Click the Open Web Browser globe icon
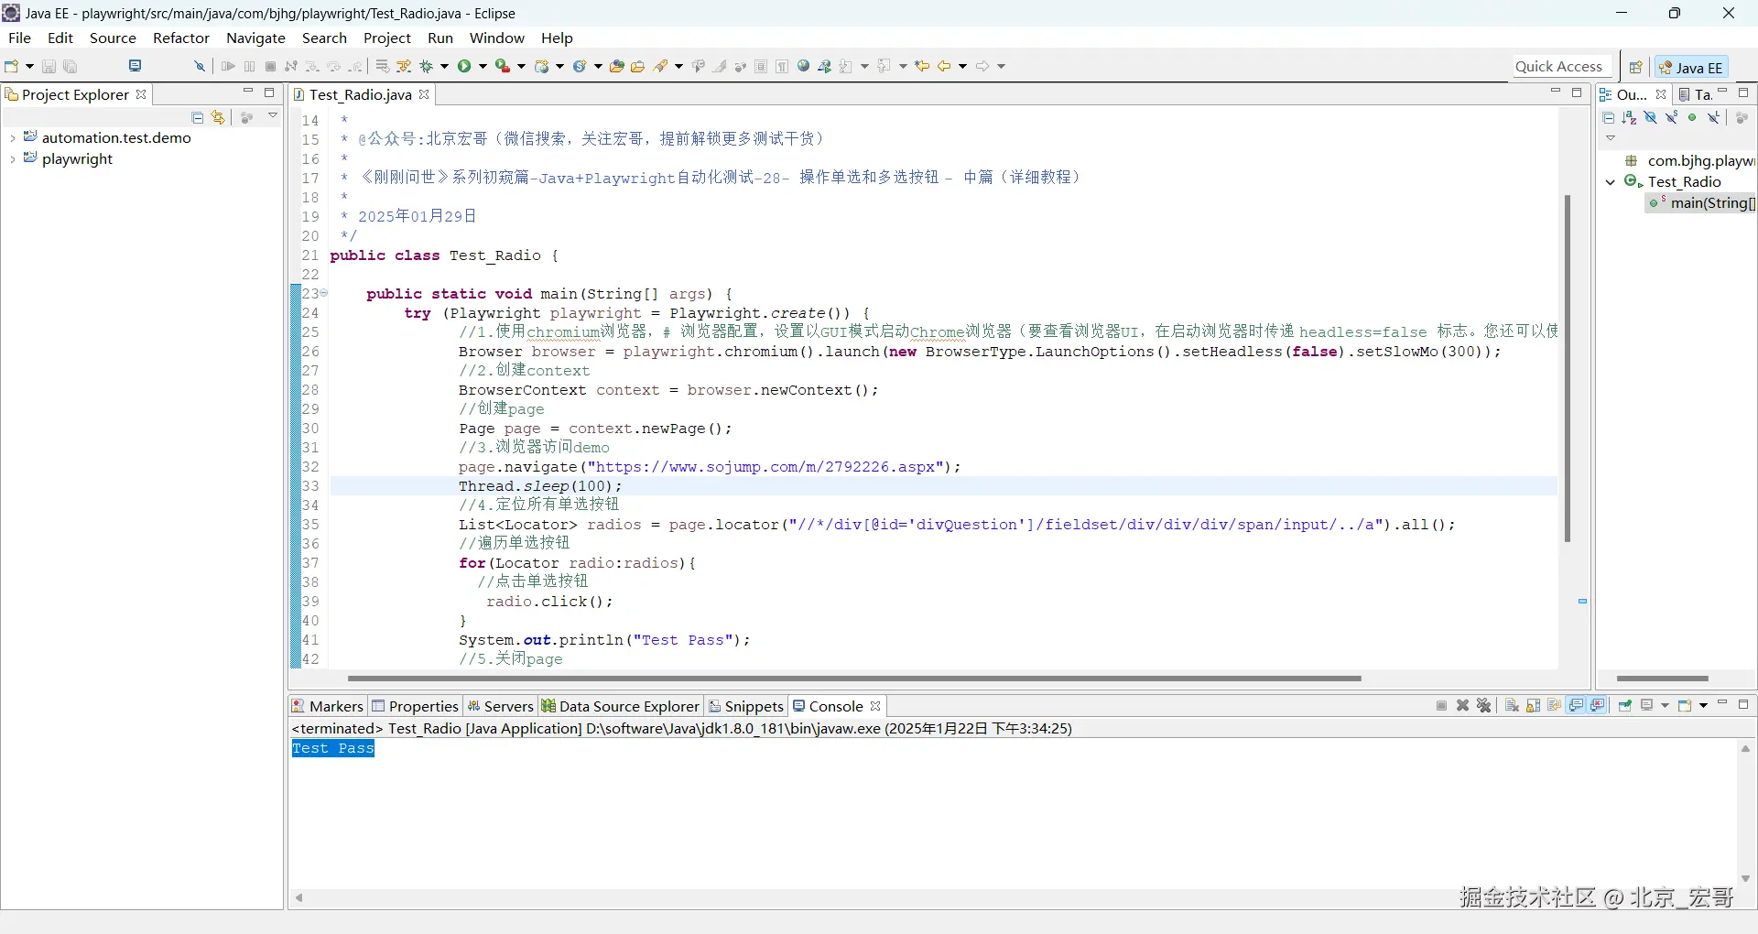1758x934 pixels. (x=803, y=66)
